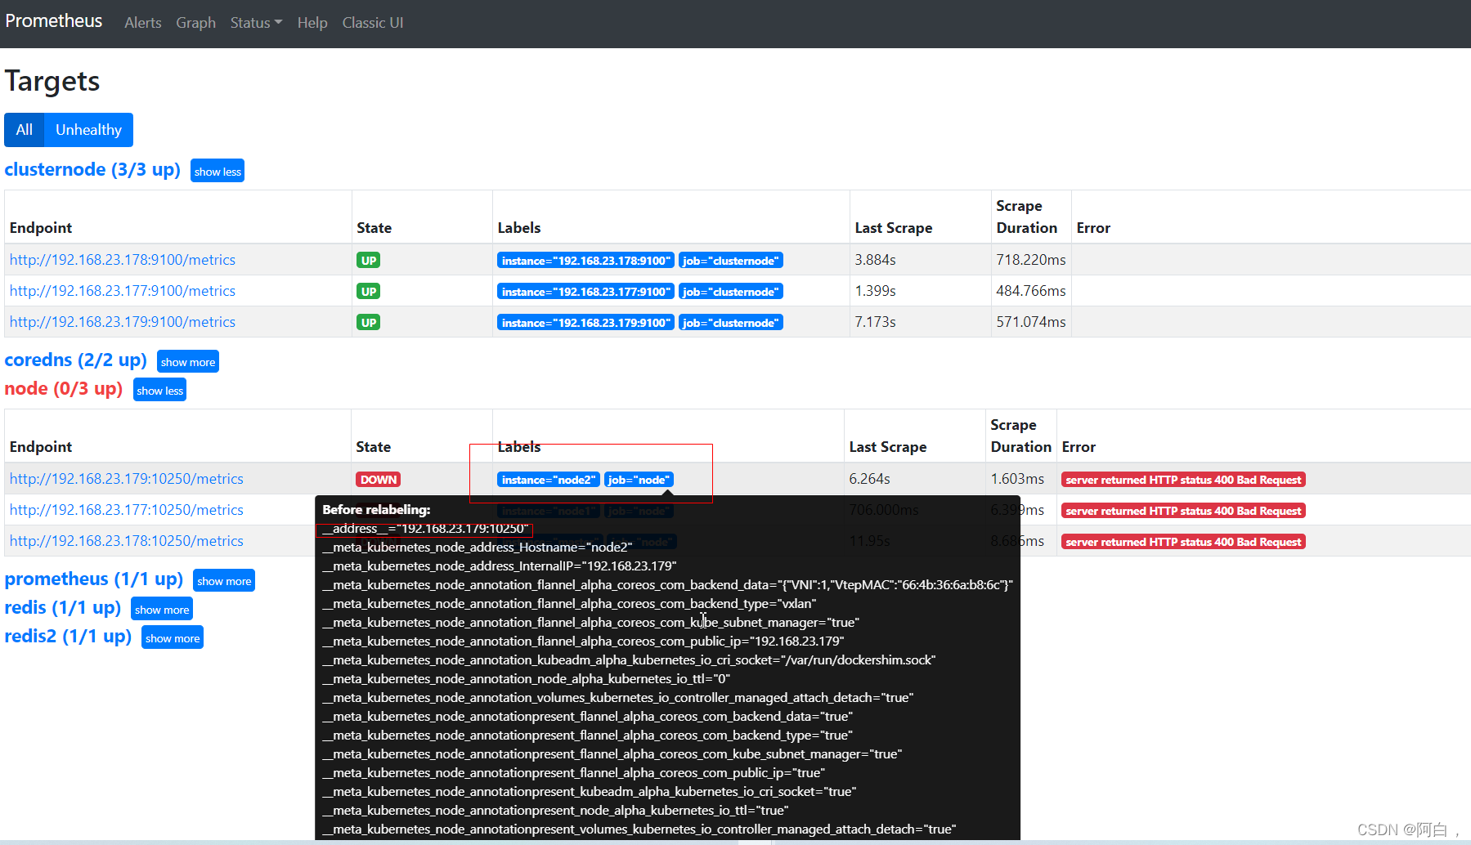Open the redis (1/1 up) heading link
Viewport: 1471px width, 845px height.
(x=63, y=607)
